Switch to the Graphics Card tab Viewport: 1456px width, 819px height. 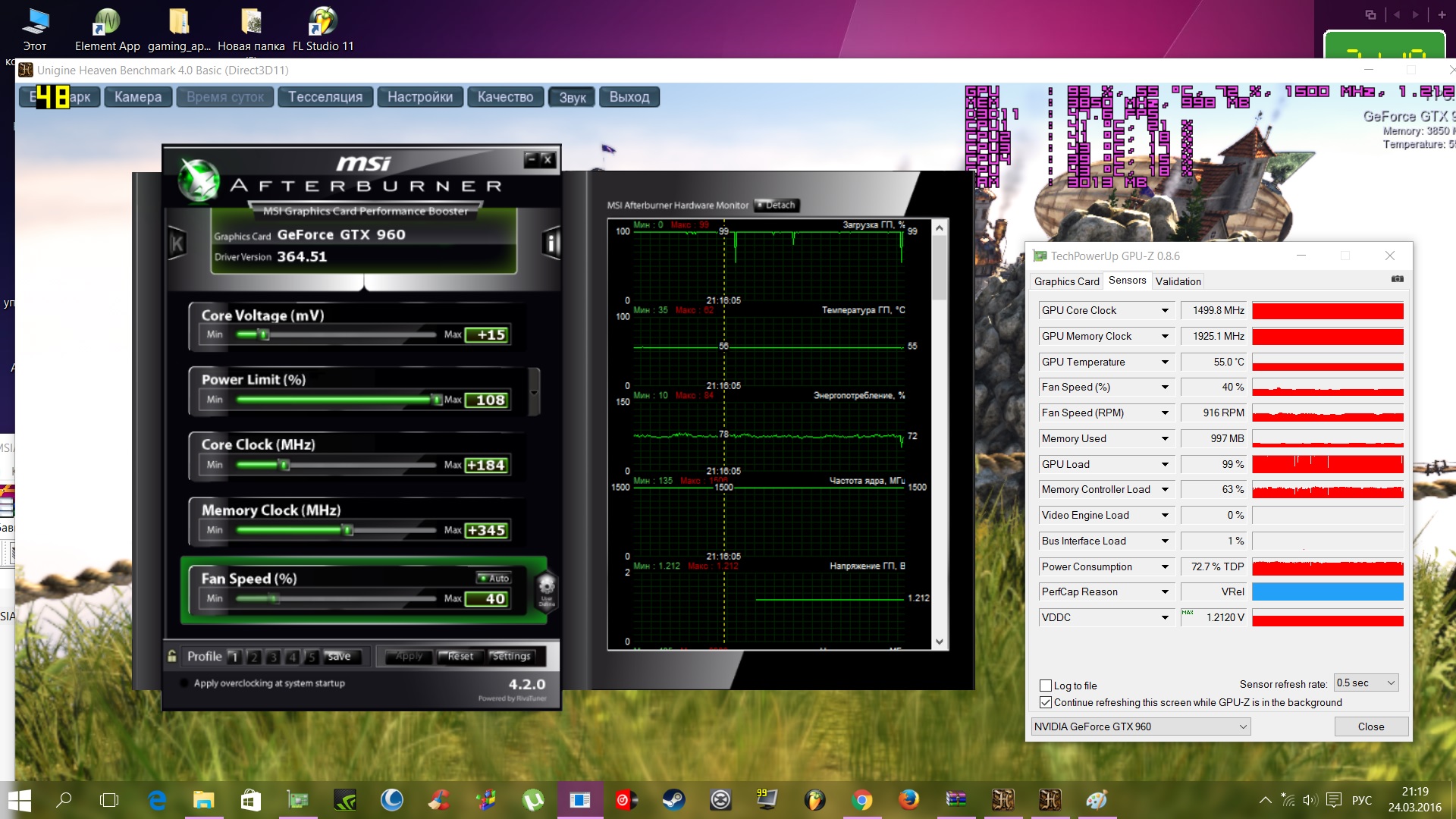1066,281
